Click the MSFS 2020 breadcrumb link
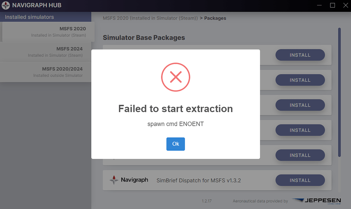351x209 pixels. [150, 18]
